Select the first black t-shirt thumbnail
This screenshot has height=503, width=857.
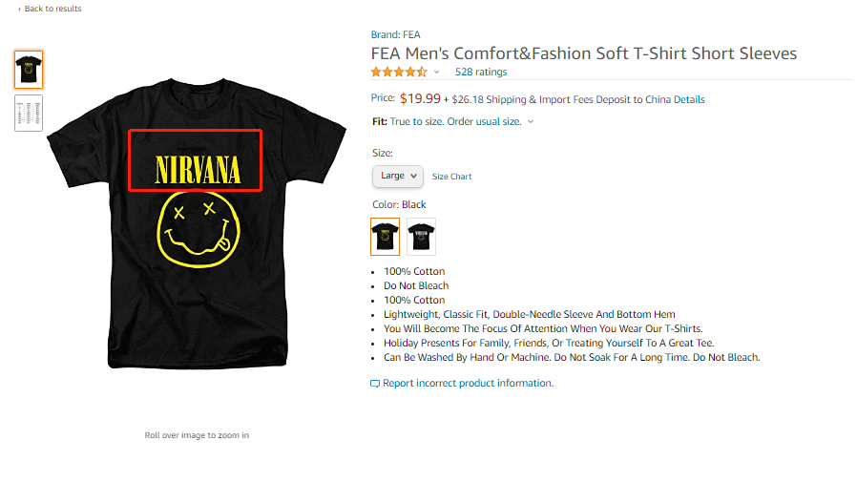(x=29, y=70)
